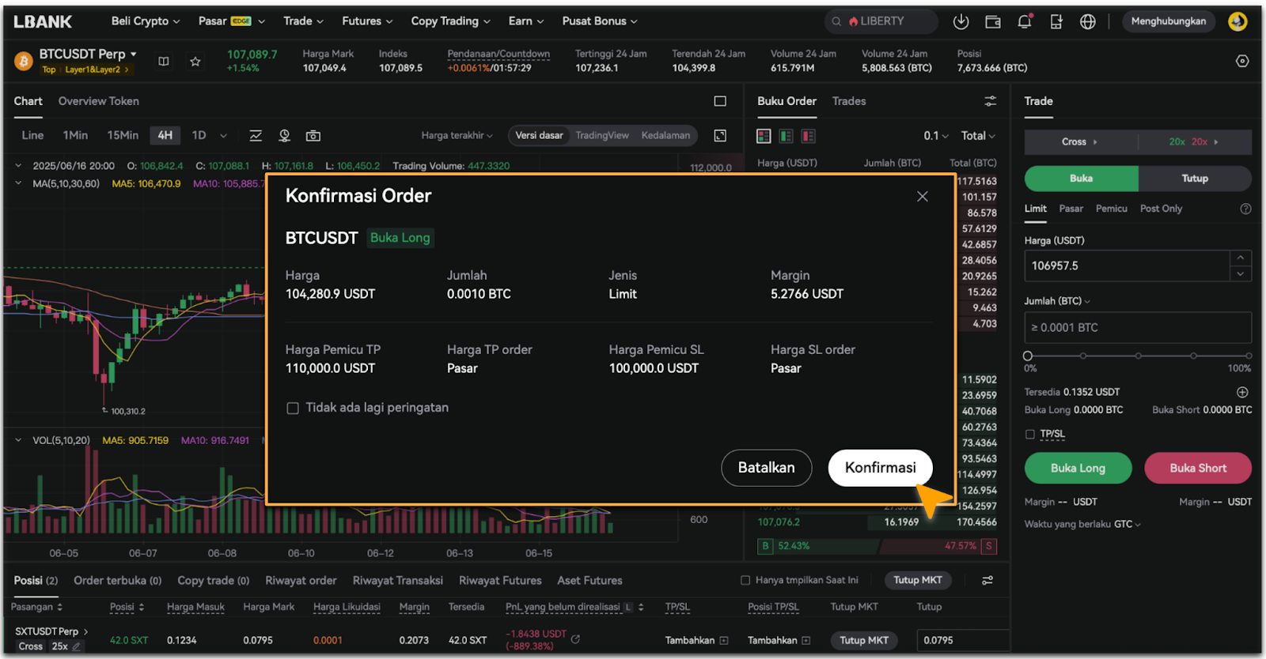
Task: Enable the TP/SL checkbox
Action: 1029,434
